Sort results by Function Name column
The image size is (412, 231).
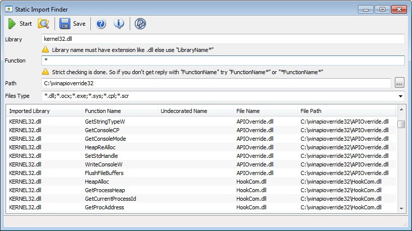[119, 111]
